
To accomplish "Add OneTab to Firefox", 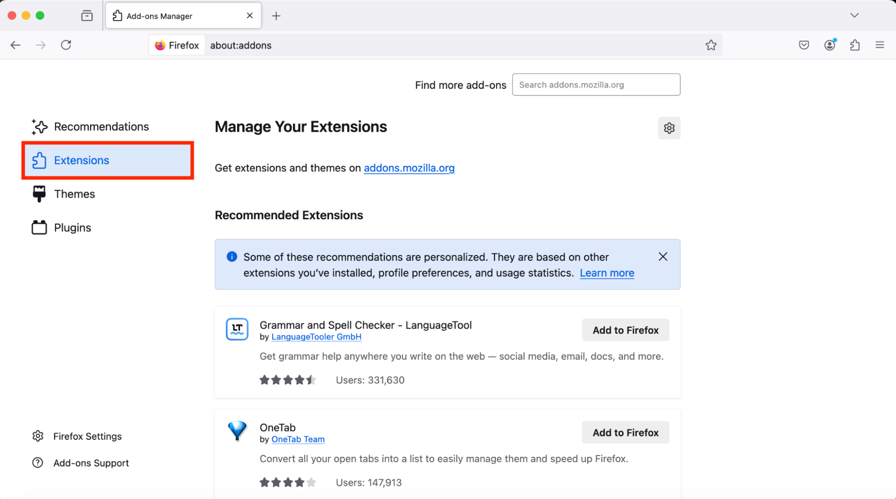I will point(625,433).
